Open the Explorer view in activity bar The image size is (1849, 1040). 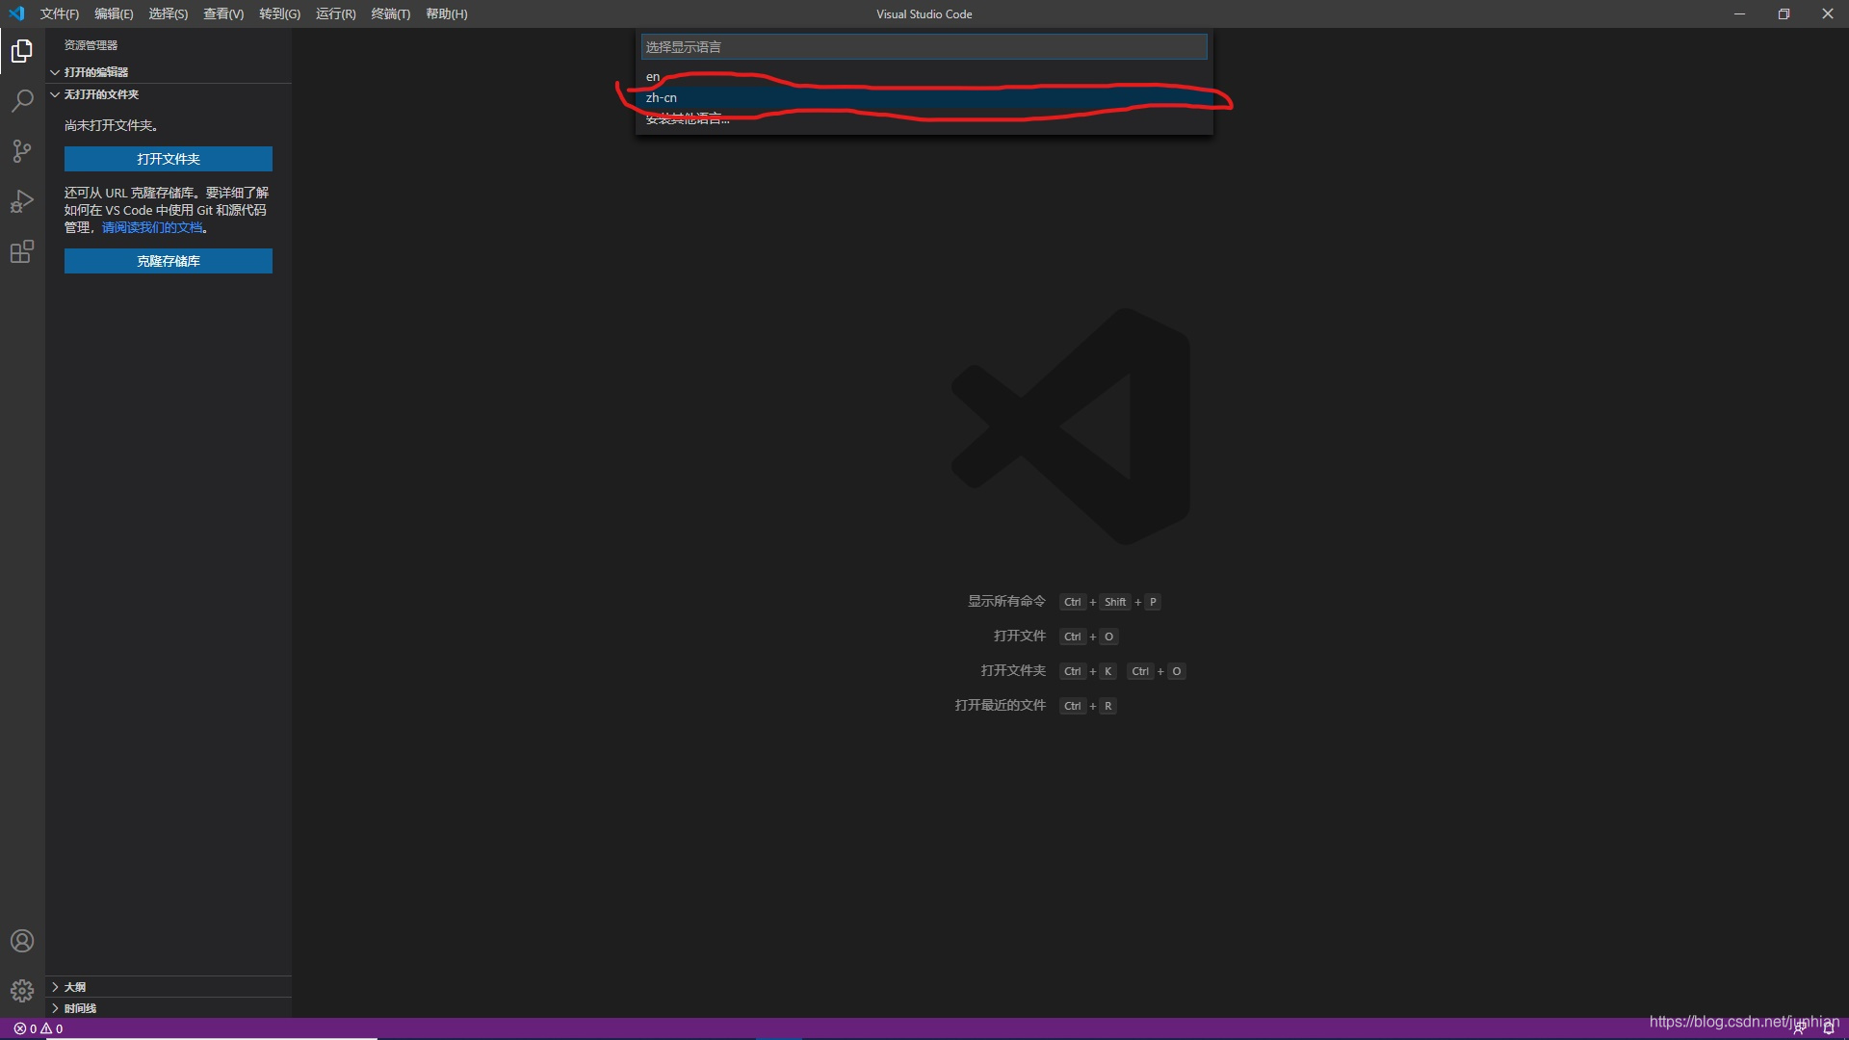[22, 51]
